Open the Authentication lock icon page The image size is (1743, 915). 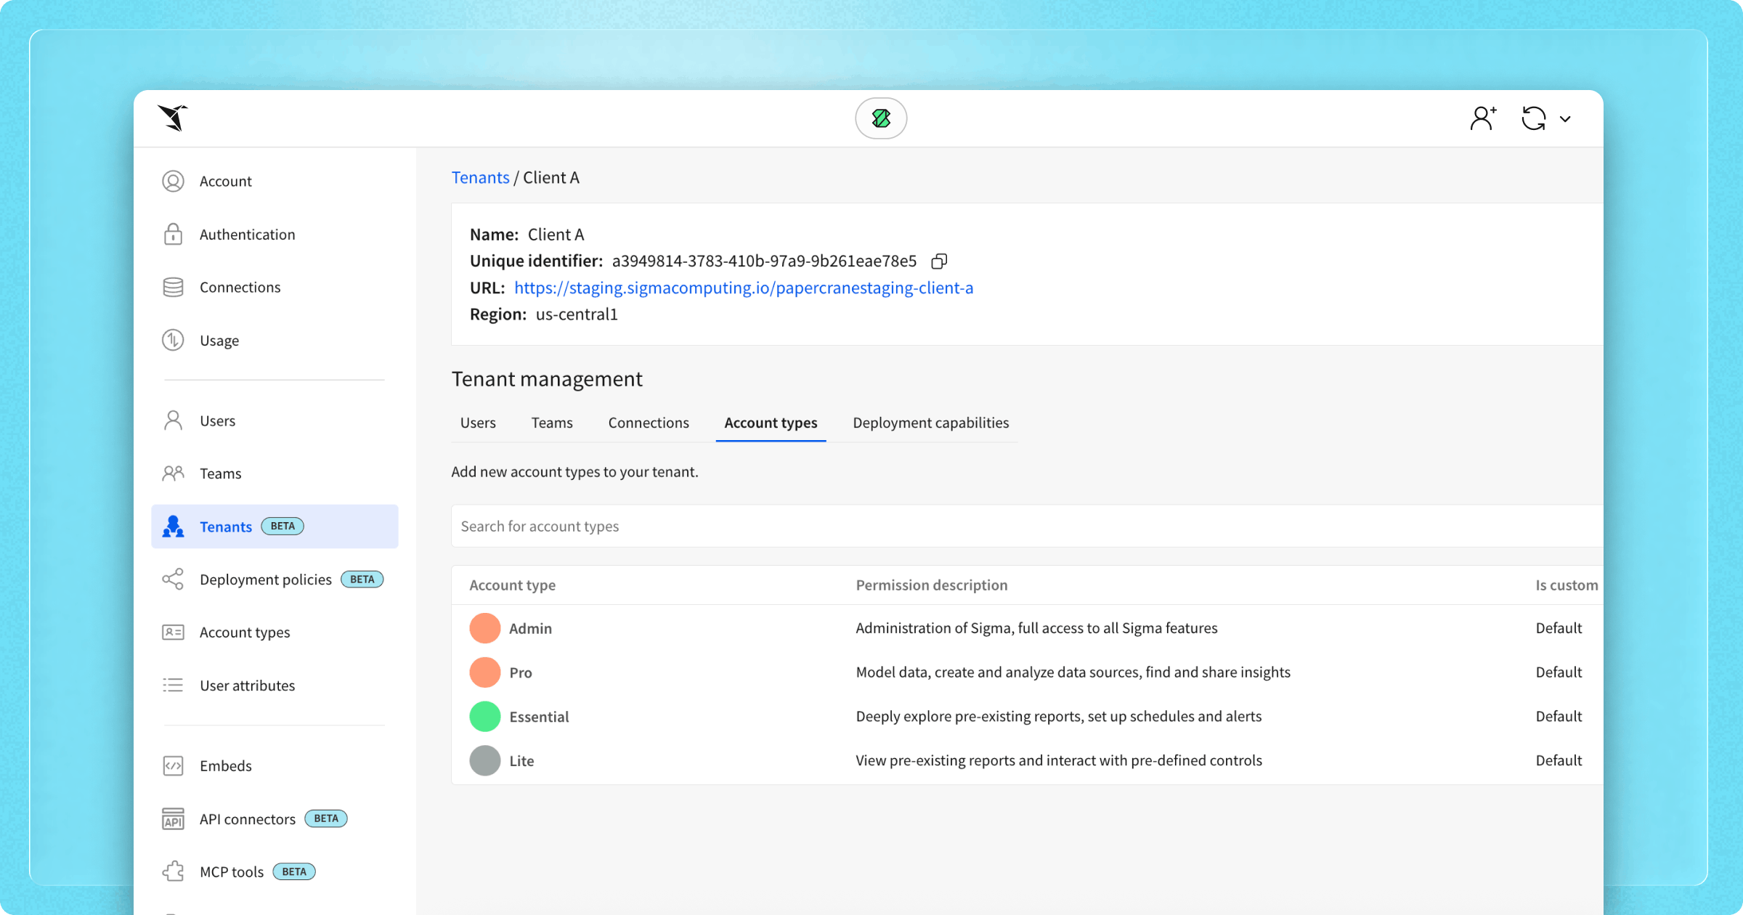coord(173,235)
